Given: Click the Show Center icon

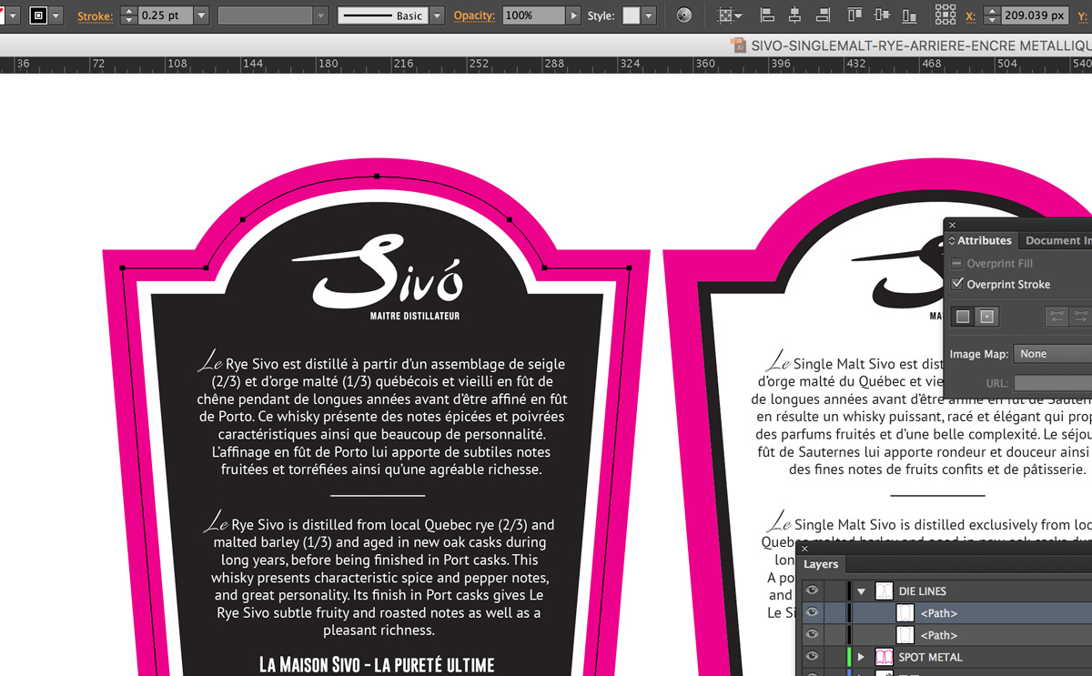Looking at the screenshot, I should coord(987,317).
